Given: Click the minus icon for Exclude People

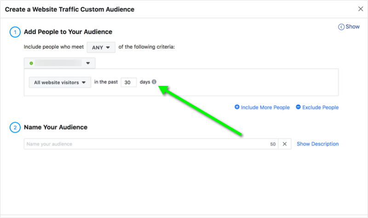Looking at the screenshot, I should [x=298, y=107].
